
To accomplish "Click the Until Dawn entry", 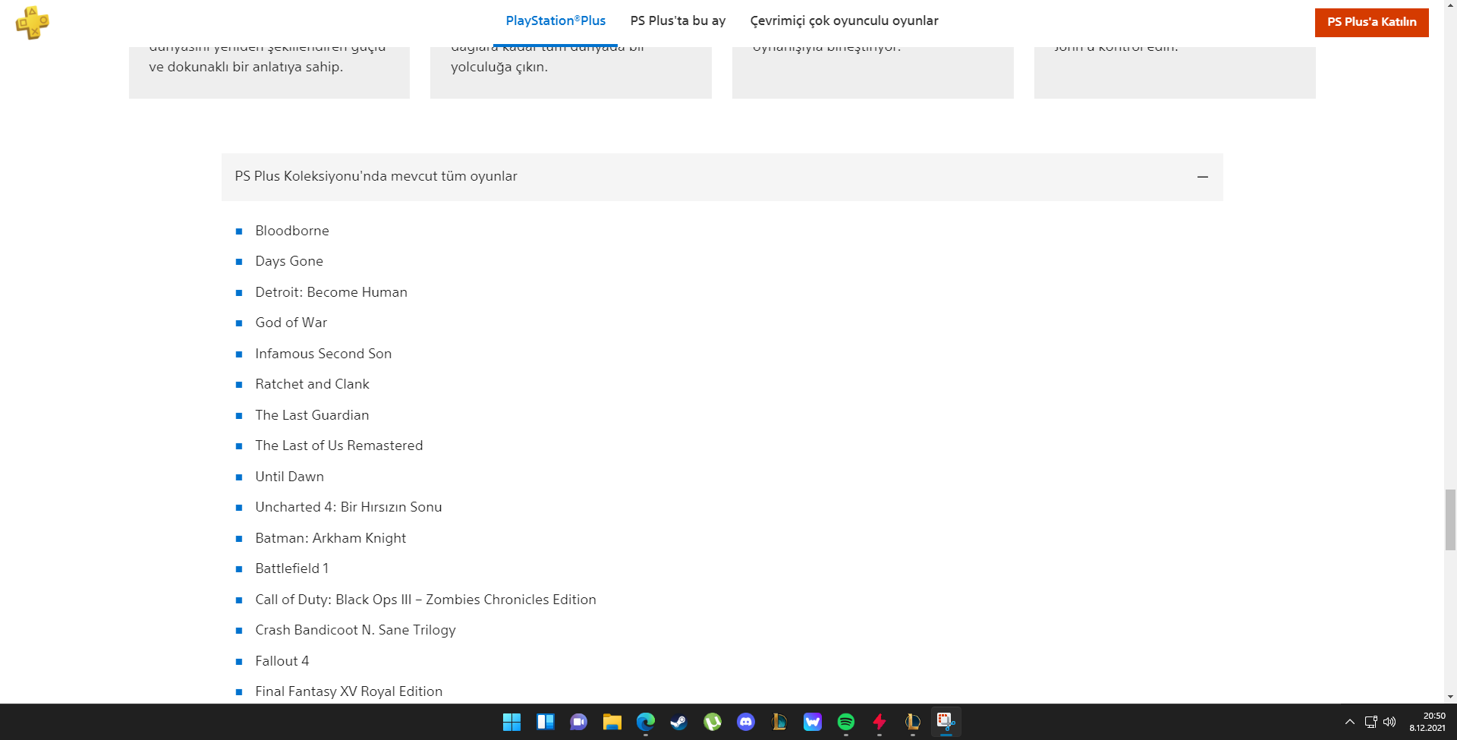I will click(289, 477).
